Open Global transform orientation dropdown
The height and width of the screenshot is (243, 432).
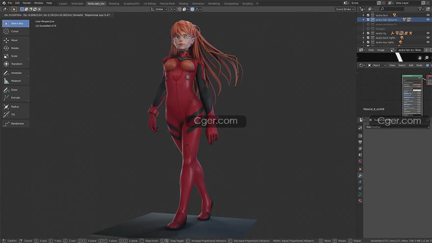159,9
